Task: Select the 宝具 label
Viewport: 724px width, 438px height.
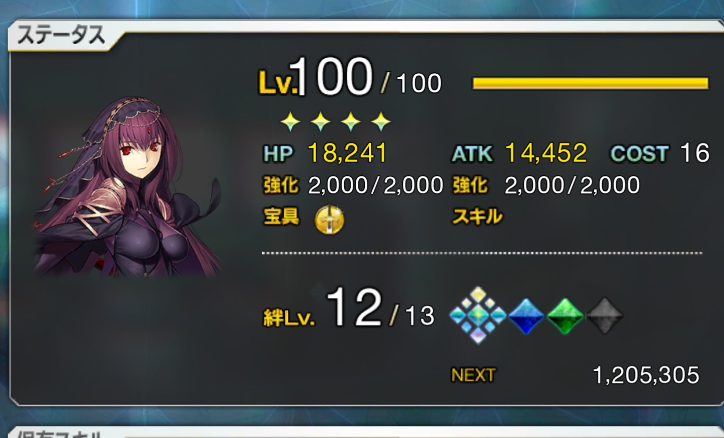Action: click(x=281, y=216)
